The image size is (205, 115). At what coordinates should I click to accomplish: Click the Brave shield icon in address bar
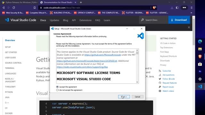[154, 8]
